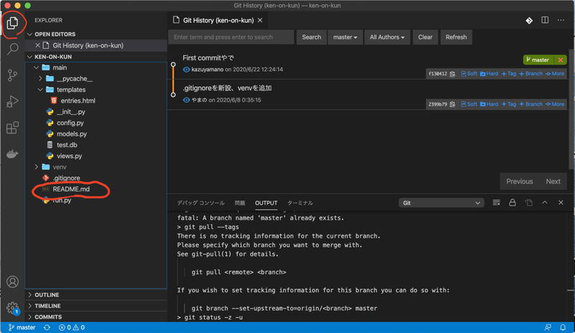Open the master branch filter dropdown
Viewport: 575px width, 333px height.
point(345,37)
